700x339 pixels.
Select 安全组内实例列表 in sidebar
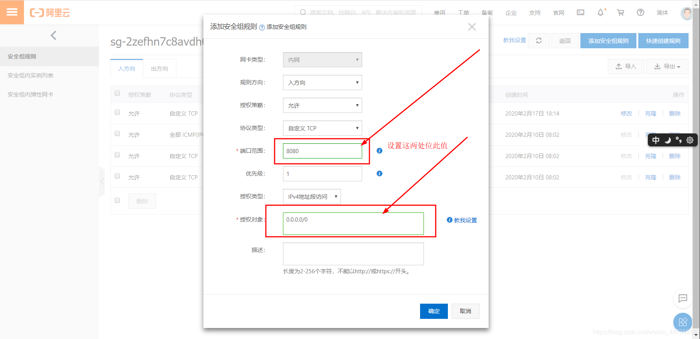coord(50,75)
